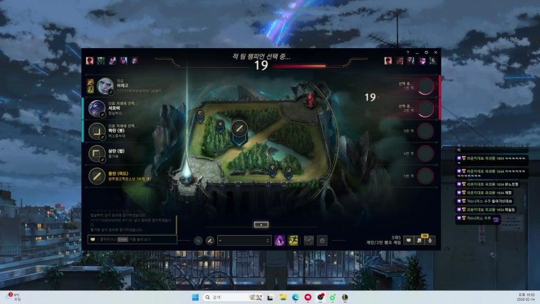
Task: Change the yellow second summoner spell
Action: tap(293, 240)
